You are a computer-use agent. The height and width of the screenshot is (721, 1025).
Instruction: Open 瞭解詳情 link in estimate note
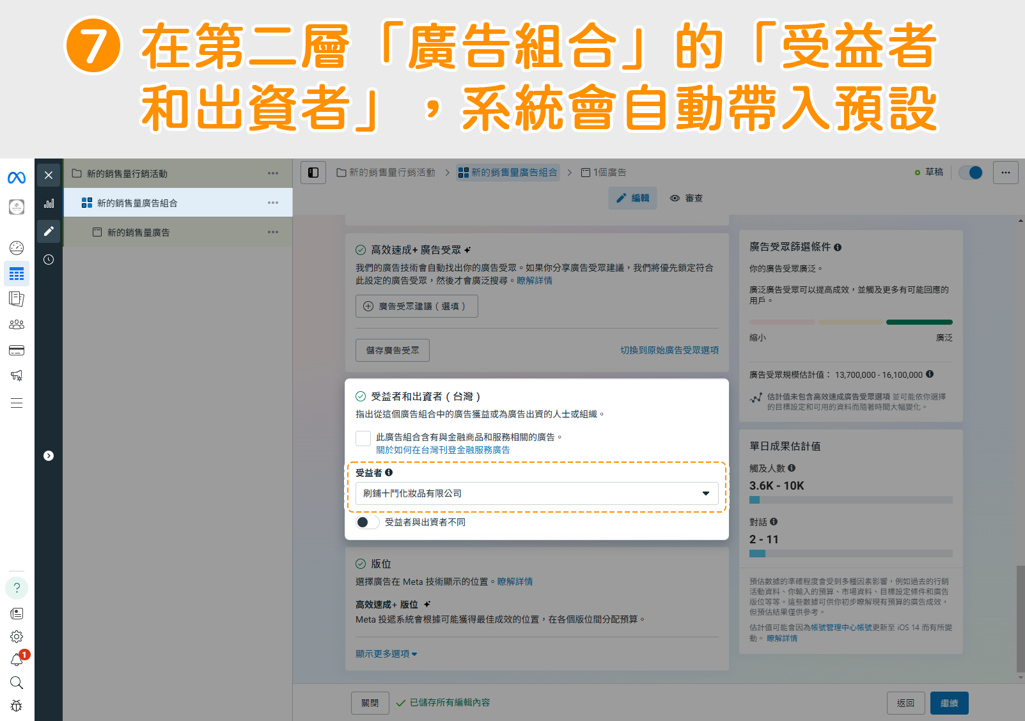point(782,639)
